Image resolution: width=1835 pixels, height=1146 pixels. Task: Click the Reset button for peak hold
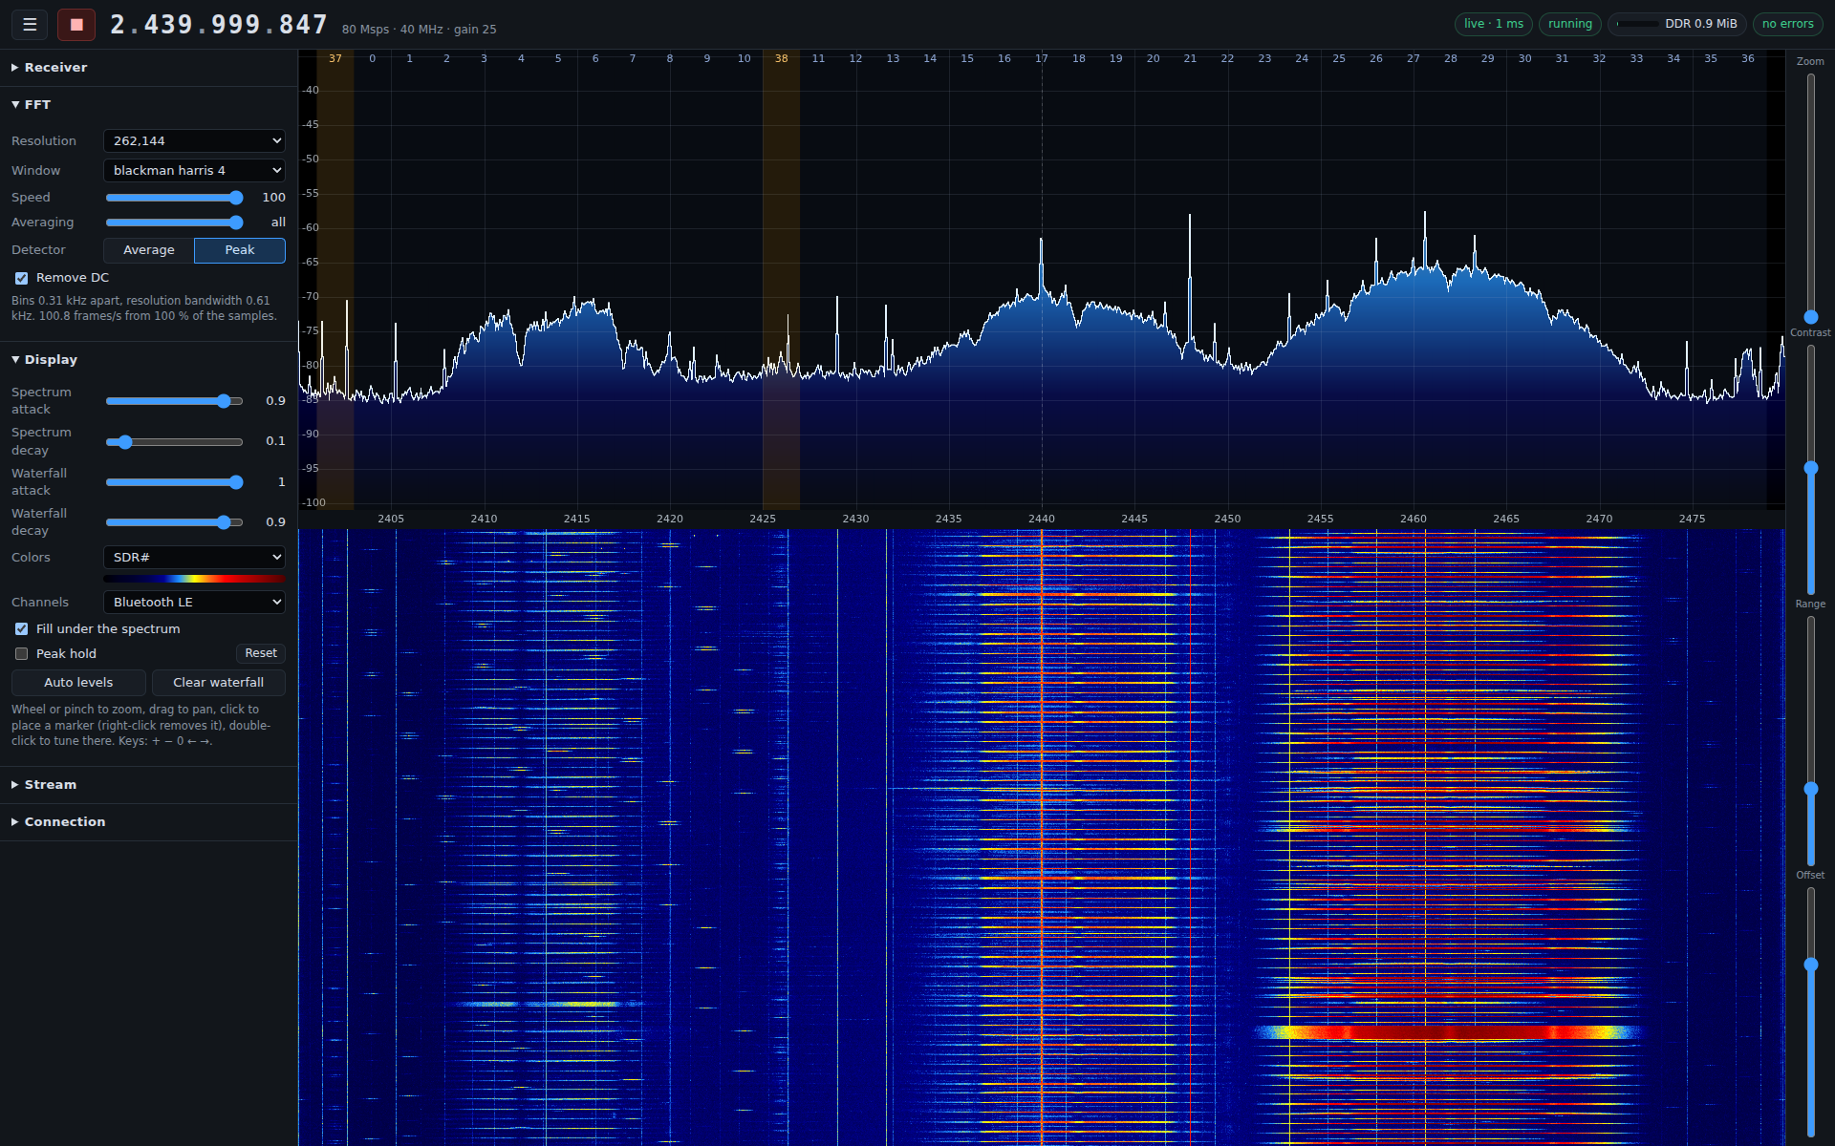pos(261,654)
